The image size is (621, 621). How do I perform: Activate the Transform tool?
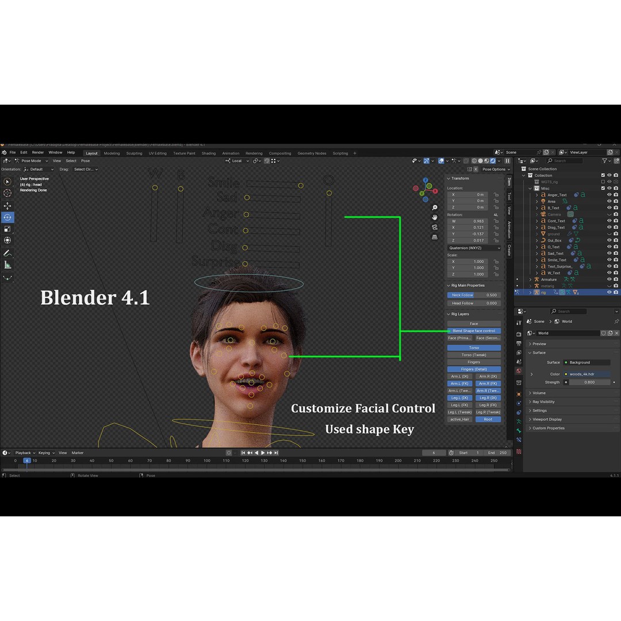(x=7, y=240)
